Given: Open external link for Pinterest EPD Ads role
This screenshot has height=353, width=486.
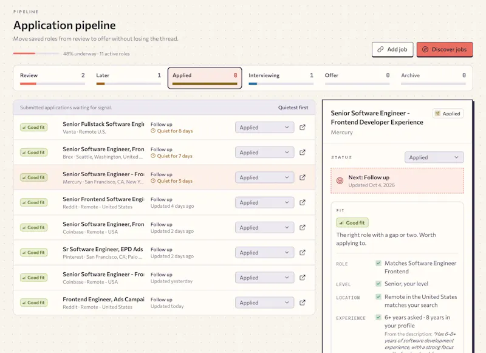Looking at the screenshot, I should point(302,253).
